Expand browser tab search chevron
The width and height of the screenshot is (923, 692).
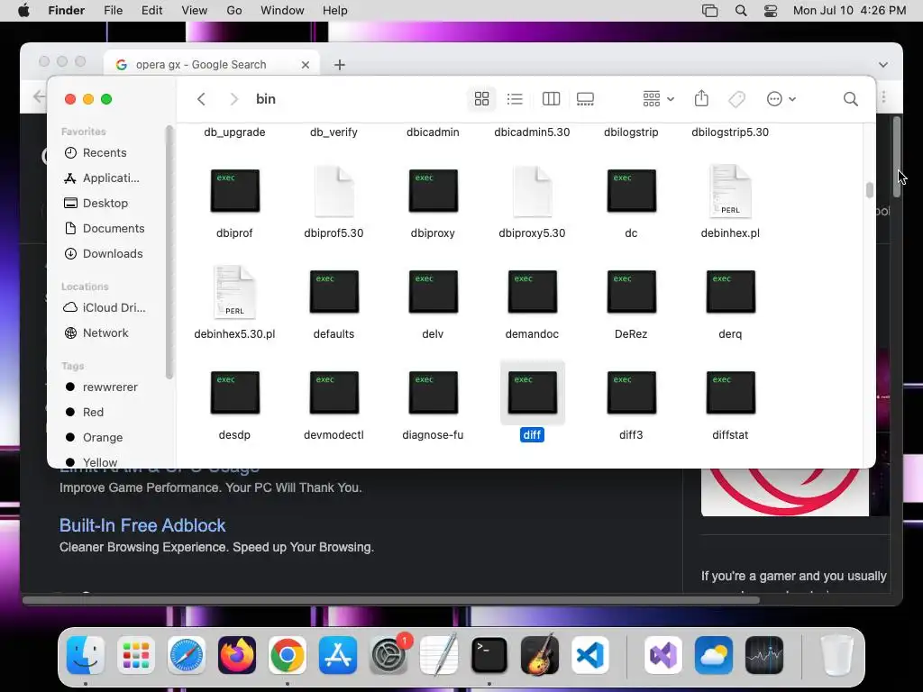pyautogui.click(x=883, y=65)
